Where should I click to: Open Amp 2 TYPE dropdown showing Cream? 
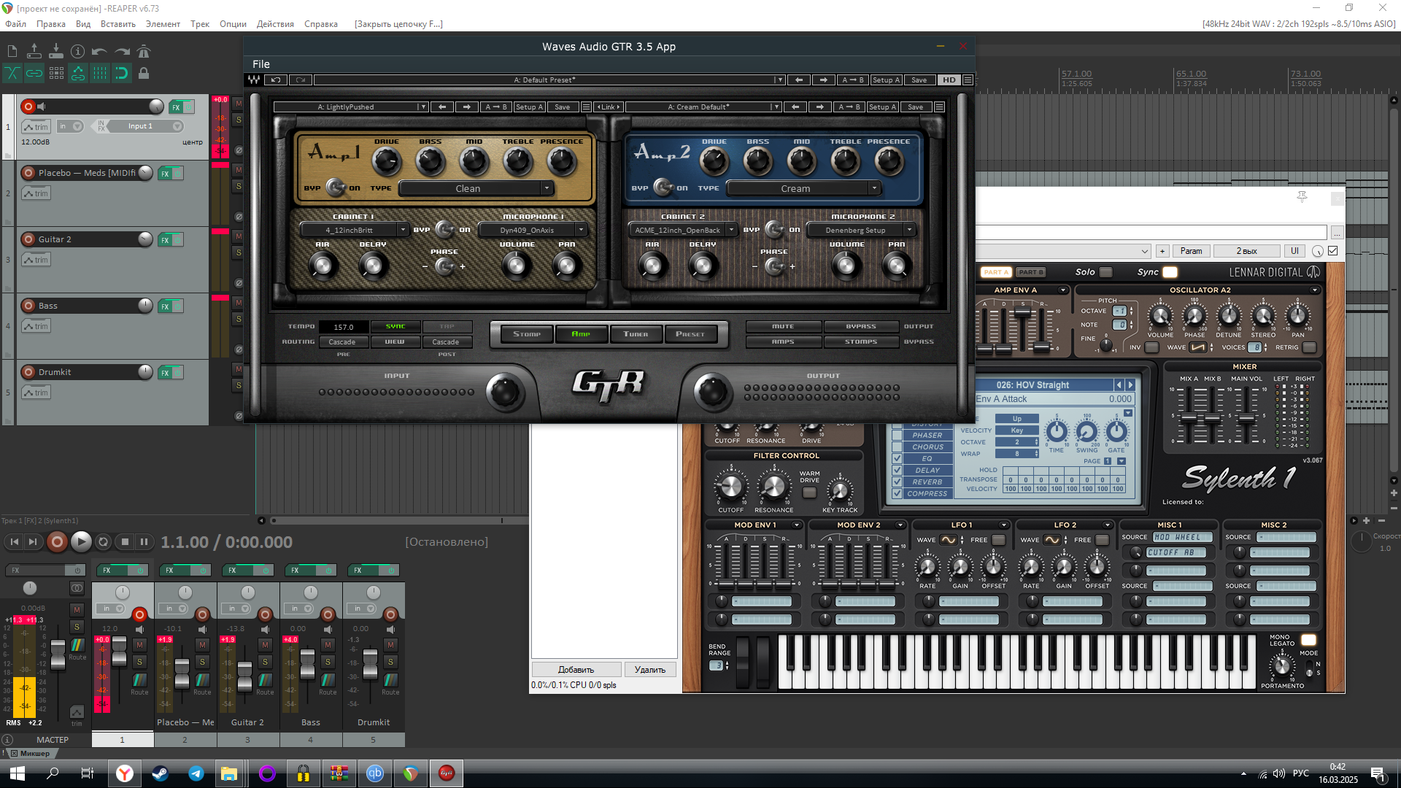803,188
